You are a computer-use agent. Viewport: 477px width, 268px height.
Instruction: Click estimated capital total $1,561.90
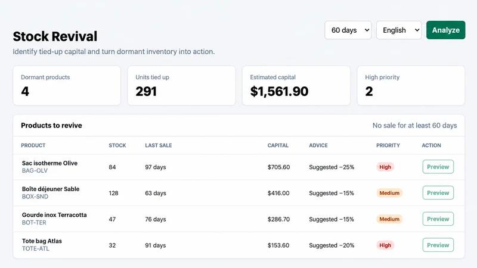pyautogui.click(x=279, y=92)
